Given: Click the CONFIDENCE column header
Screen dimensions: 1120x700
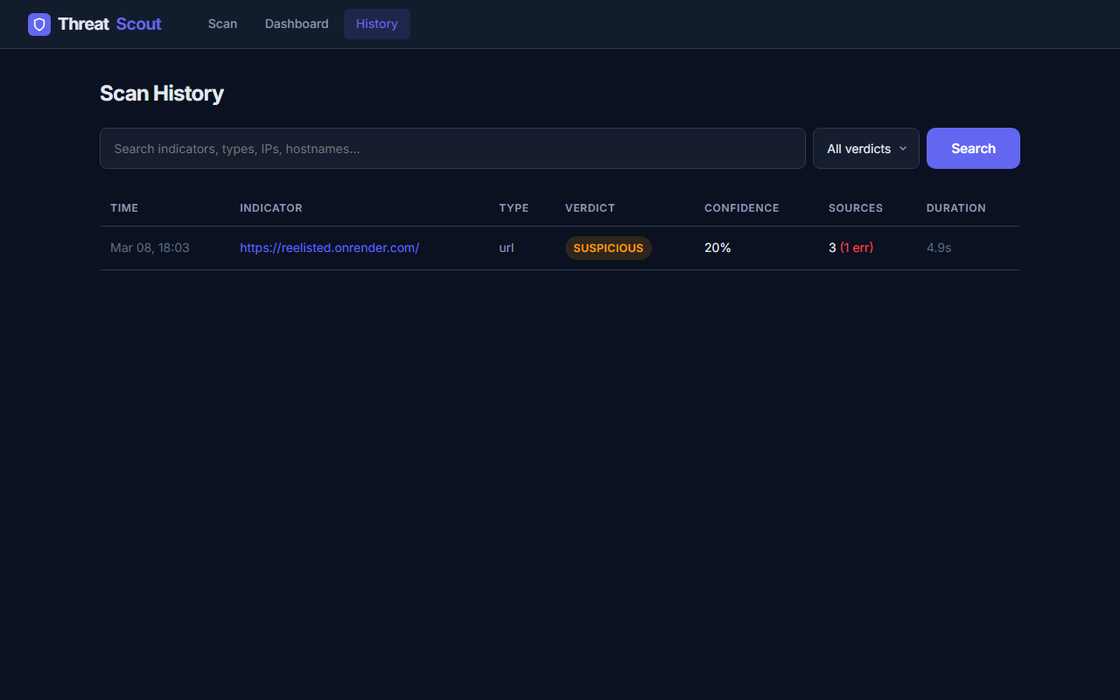Looking at the screenshot, I should coord(741,208).
